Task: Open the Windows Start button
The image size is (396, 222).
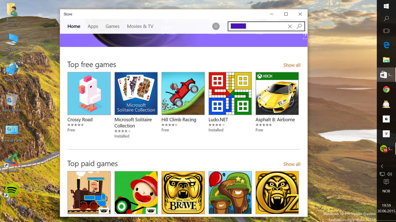Action: click(386, 6)
